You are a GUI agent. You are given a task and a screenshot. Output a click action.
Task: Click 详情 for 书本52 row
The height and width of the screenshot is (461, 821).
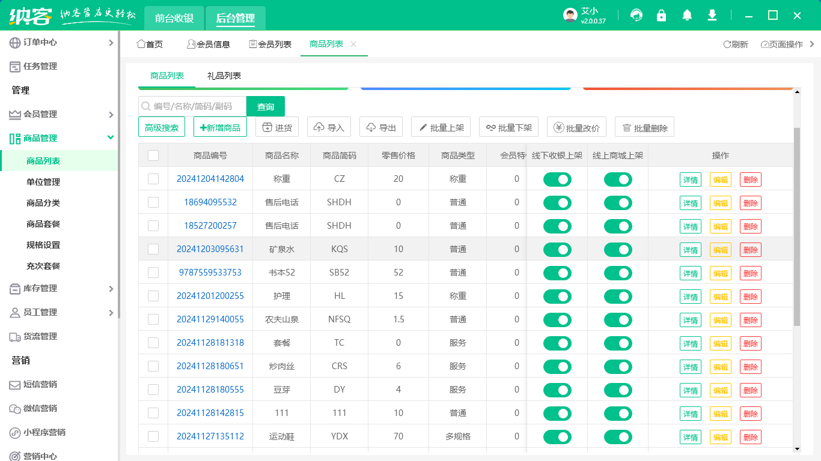[691, 273]
